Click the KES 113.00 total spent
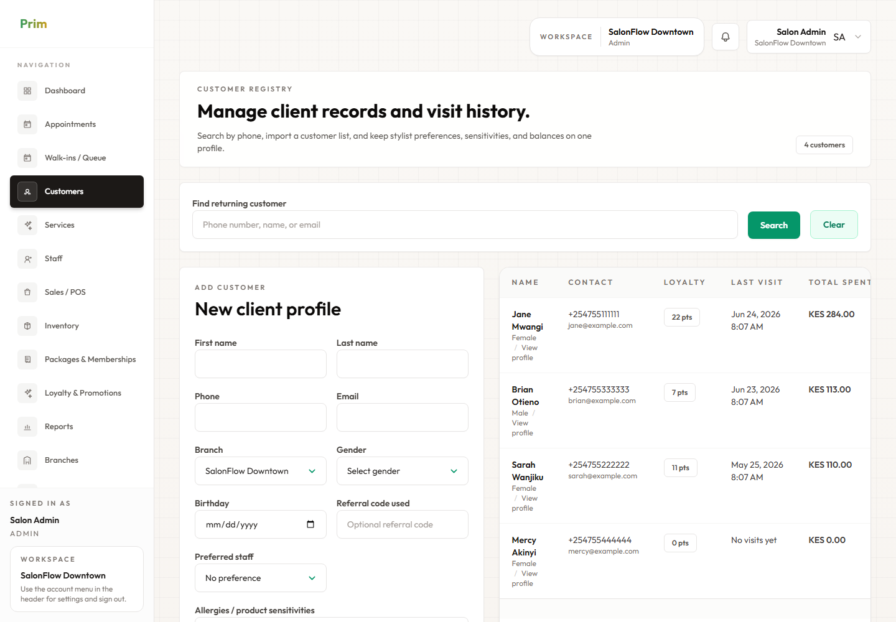 coord(829,389)
